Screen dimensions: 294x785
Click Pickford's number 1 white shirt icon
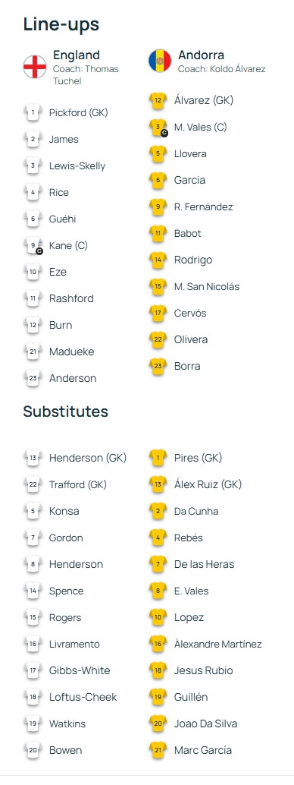coord(33,112)
